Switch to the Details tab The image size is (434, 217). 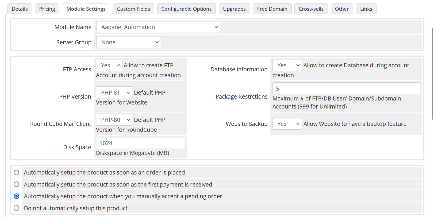pos(20,9)
